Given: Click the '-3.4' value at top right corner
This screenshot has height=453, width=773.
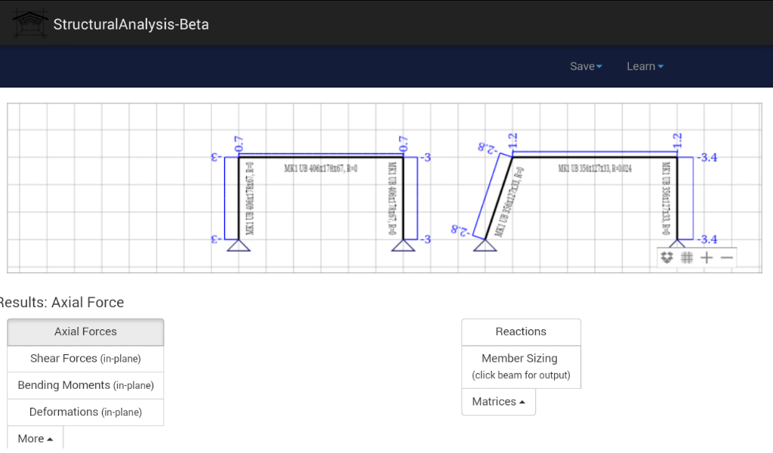Looking at the screenshot, I should (x=707, y=158).
